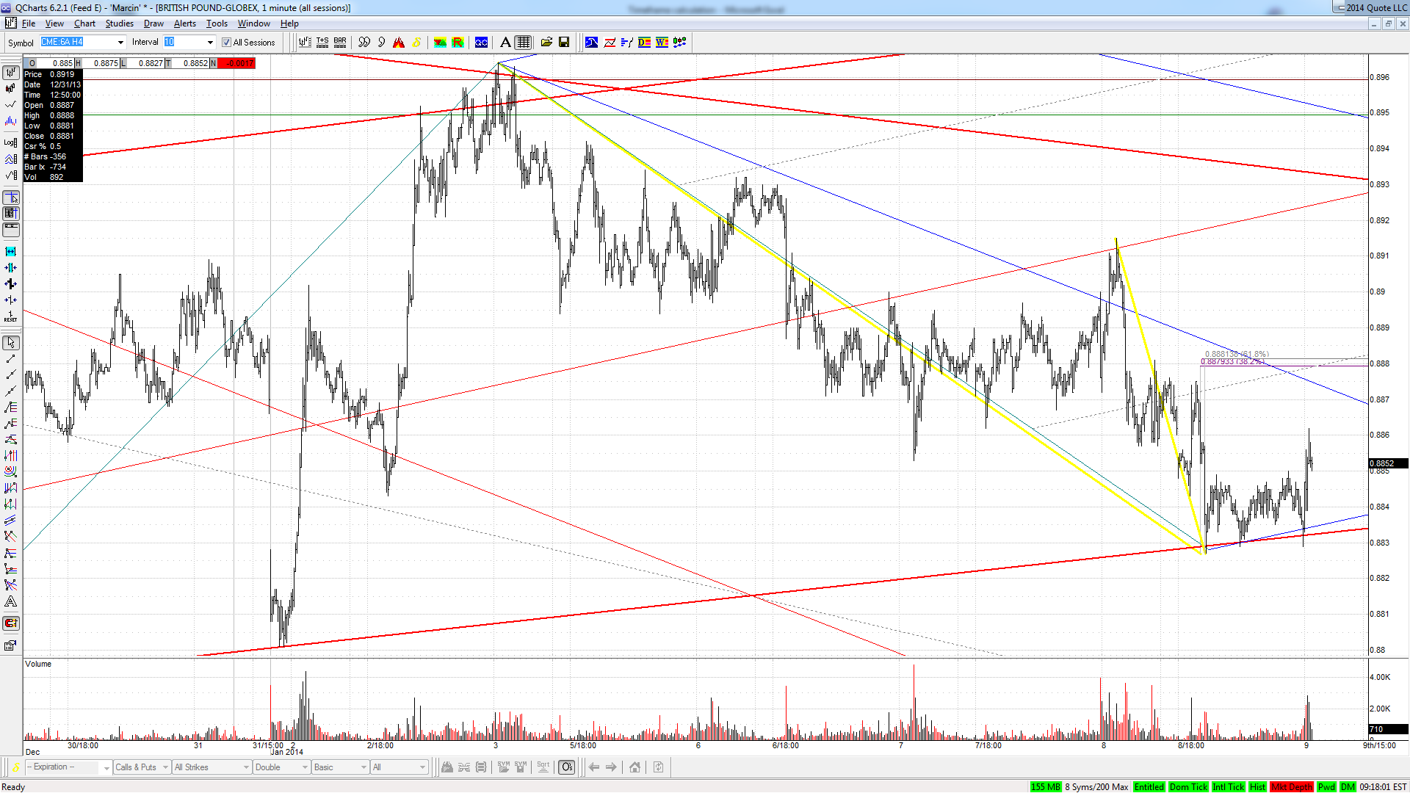Click the Hist status indicator
1410x793 pixels.
(x=1257, y=786)
